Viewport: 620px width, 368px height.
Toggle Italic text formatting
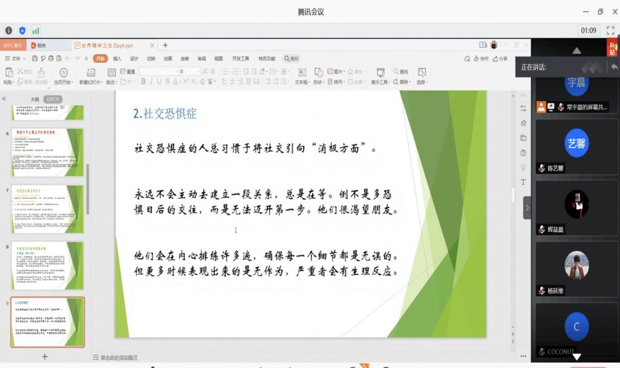coord(151,82)
